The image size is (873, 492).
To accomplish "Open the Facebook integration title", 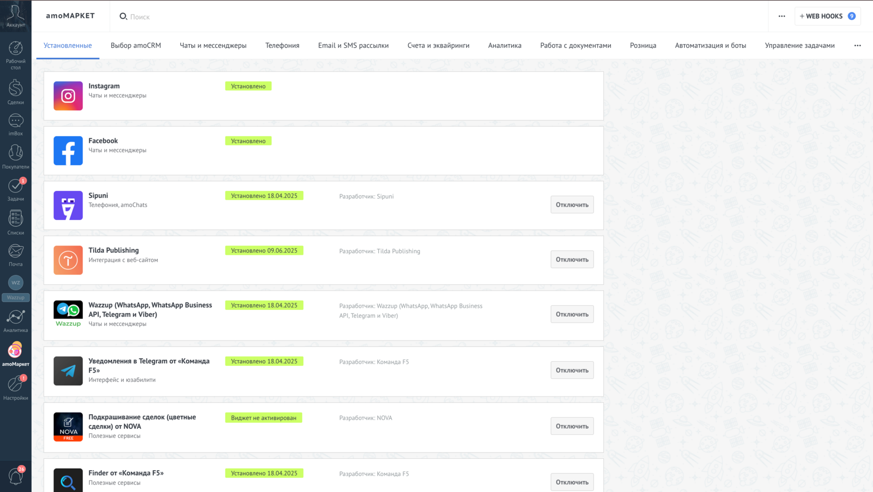I will coord(103,141).
